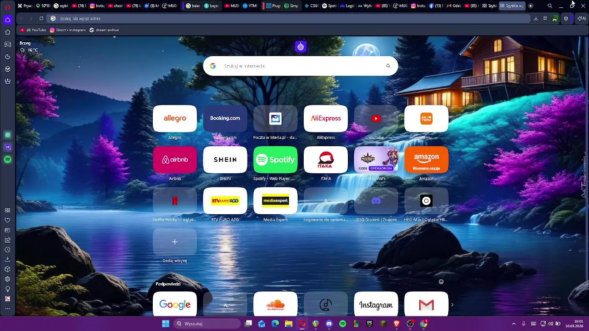Open the Netflix Polska speed dial tile
The height and width of the screenshot is (331, 589).
[175, 201]
